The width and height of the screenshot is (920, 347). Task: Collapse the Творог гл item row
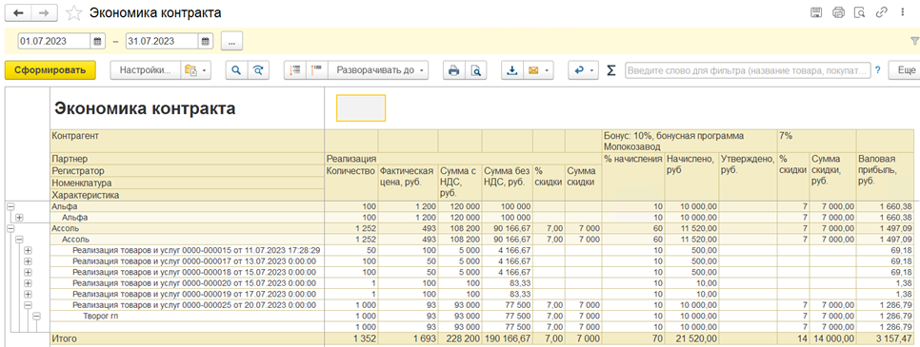coord(36,316)
